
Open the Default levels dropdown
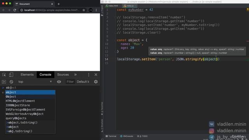[x=83, y=82]
